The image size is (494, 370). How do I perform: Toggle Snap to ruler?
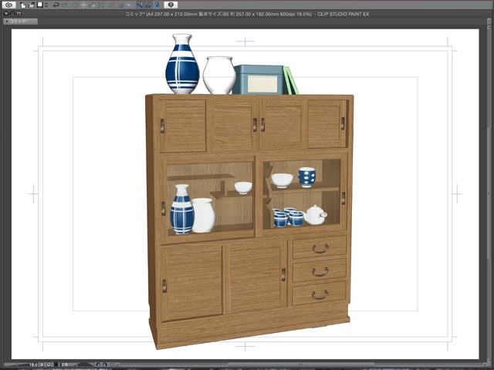tap(140, 5)
